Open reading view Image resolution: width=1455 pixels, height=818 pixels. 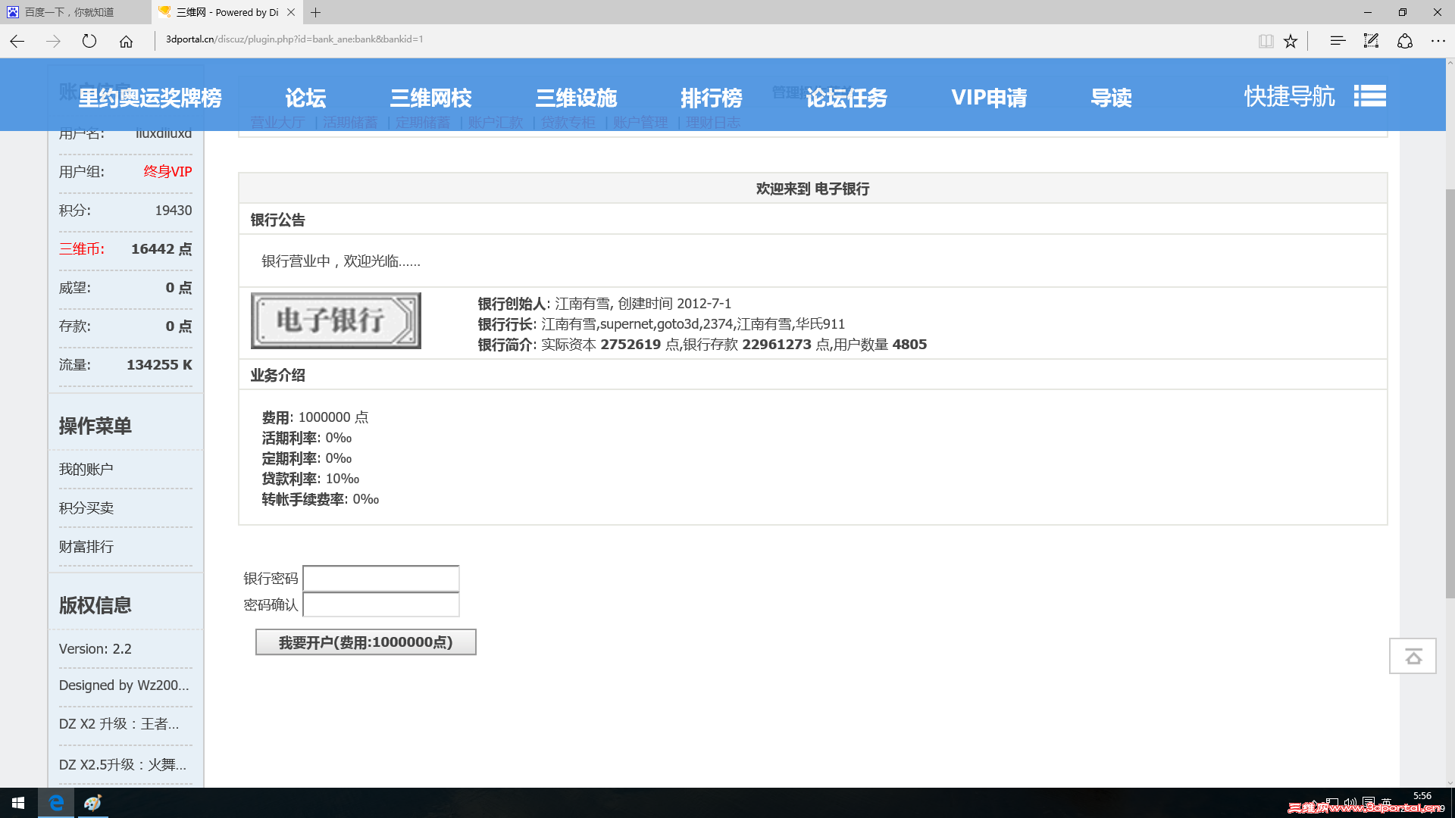(x=1266, y=41)
